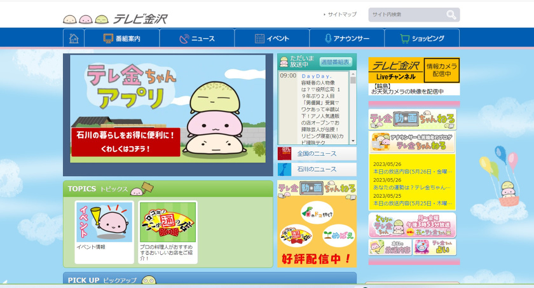Image resolution: width=534 pixels, height=288 pixels.
Task: Click the home icon in navigation bar
Action: pos(74,38)
